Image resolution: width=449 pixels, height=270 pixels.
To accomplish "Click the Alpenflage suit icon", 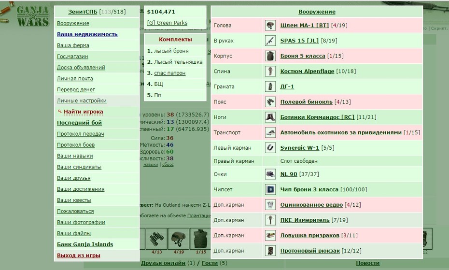I will click(270, 71).
